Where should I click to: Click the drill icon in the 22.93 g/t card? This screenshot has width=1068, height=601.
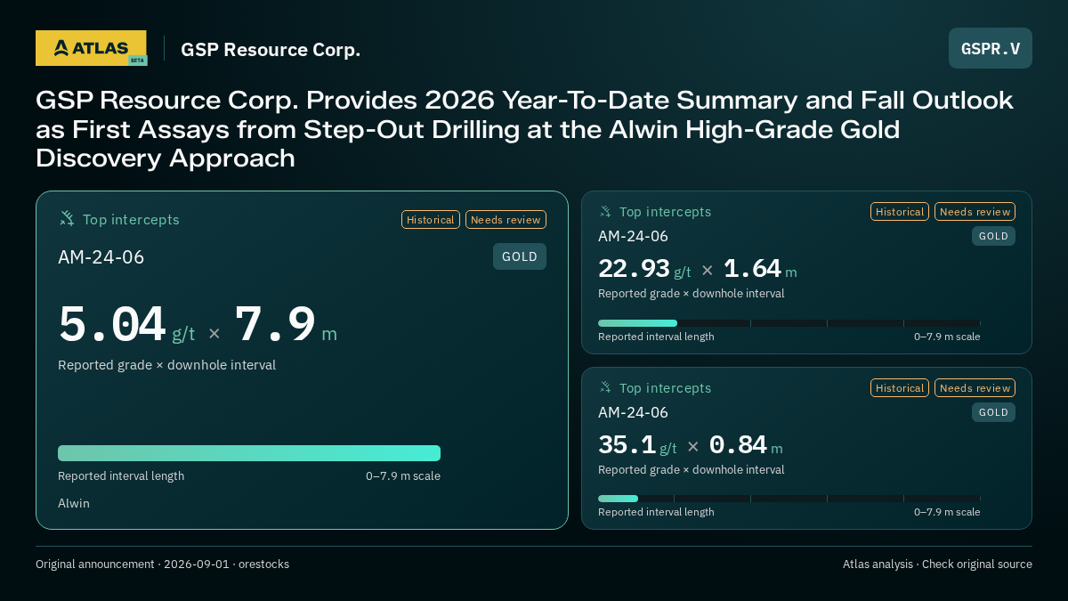605,211
